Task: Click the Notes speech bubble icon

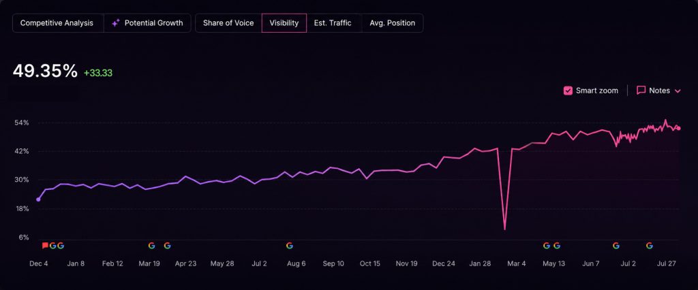Action: [641, 91]
